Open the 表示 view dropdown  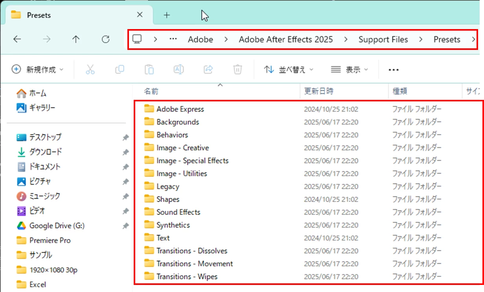click(350, 70)
